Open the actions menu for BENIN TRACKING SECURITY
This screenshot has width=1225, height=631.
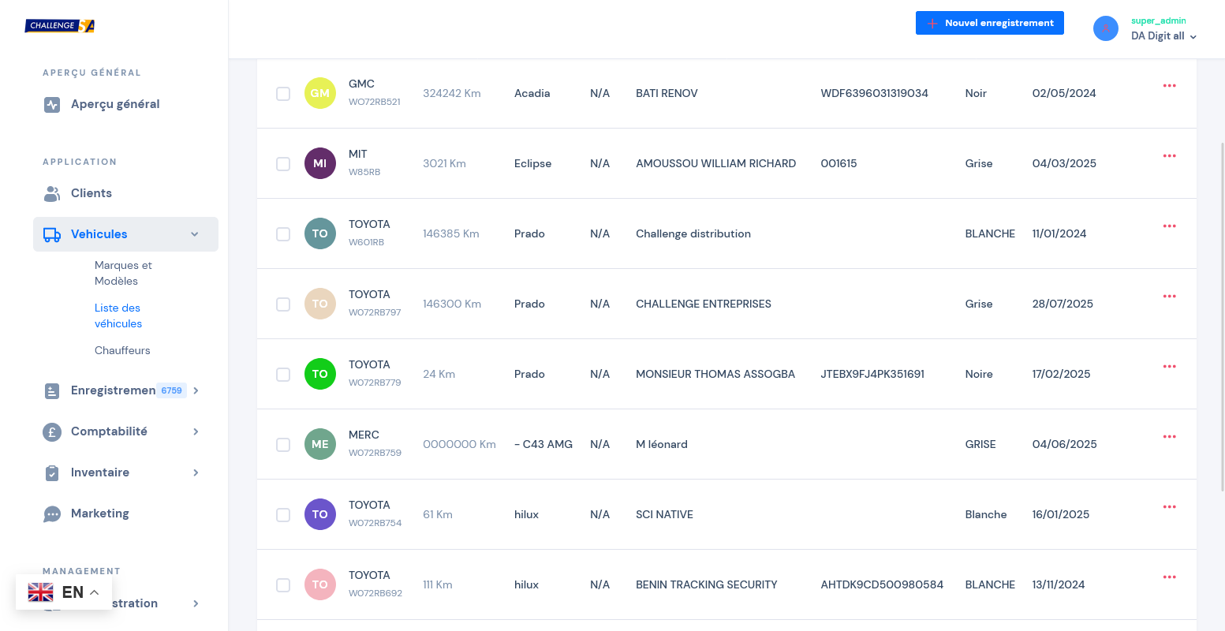click(1170, 577)
